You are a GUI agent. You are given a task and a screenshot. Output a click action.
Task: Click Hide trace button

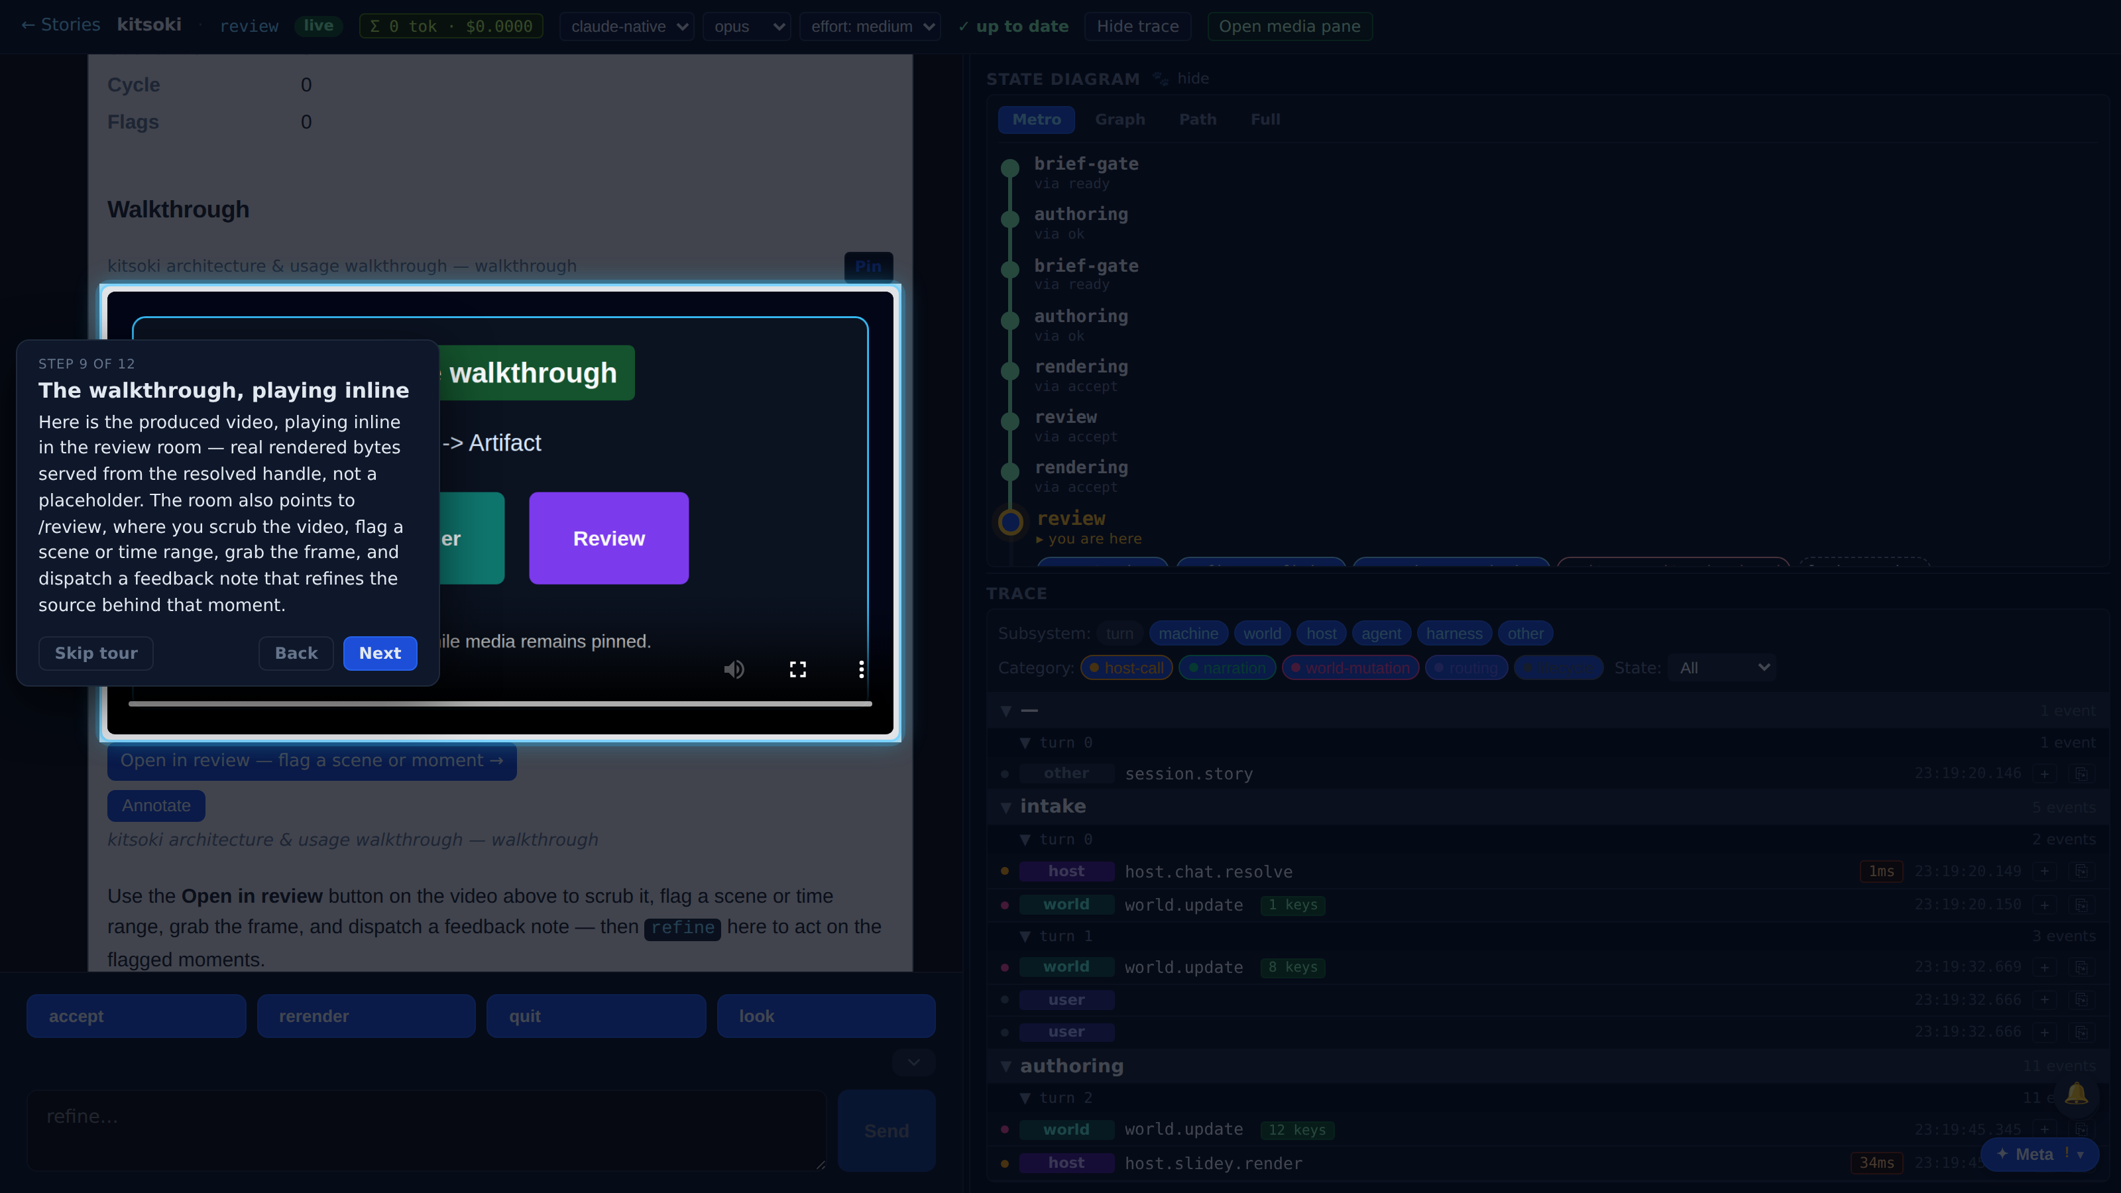1137,27
